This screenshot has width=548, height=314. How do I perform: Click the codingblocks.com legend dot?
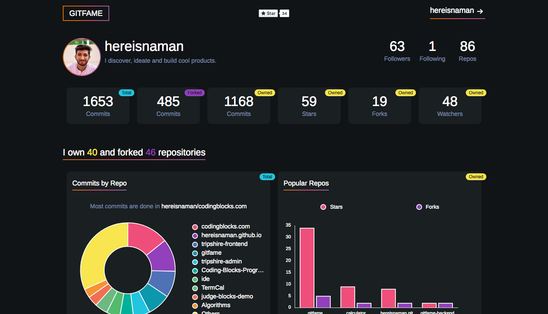coord(195,226)
